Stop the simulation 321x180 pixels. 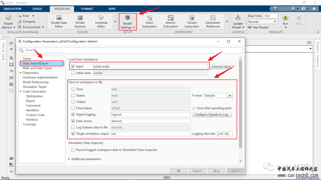(x=299, y=20)
